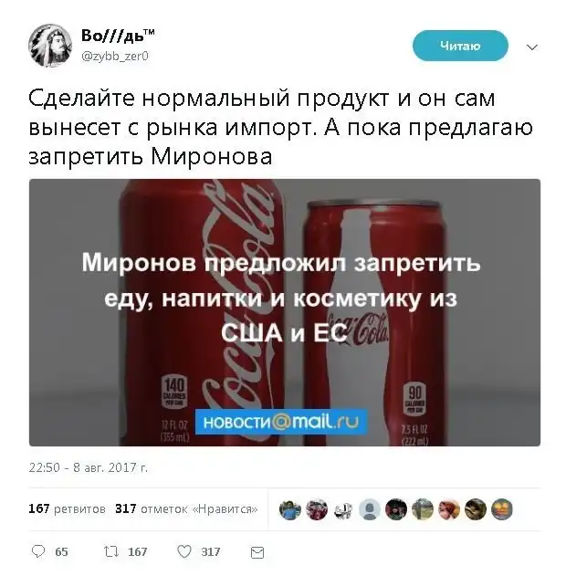Open the @zybb_zer0 handle link
Viewport: 566px width, 576px height.
pyautogui.click(x=115, y=56)
